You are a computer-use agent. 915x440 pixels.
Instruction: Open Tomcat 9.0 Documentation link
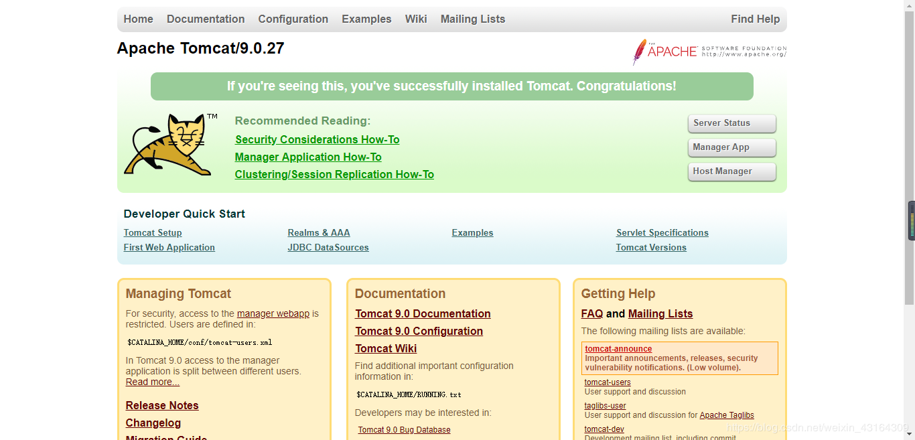point(423,313)
